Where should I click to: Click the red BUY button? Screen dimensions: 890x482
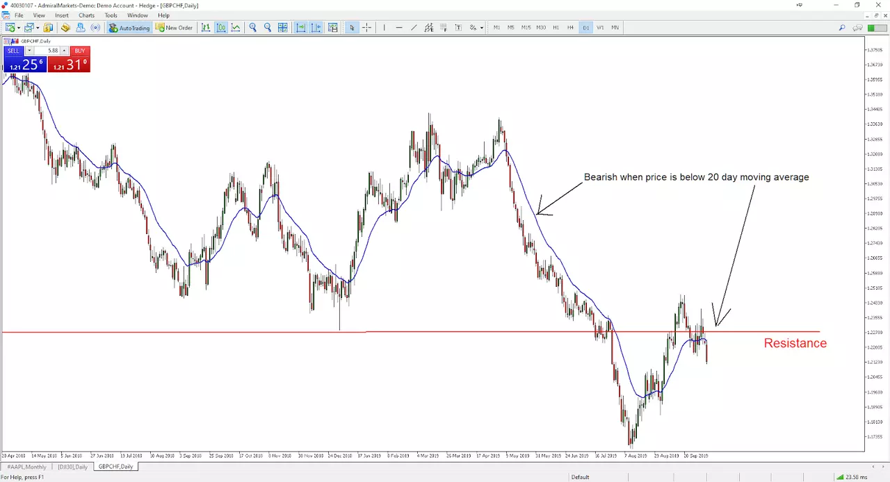coord(79,51)
